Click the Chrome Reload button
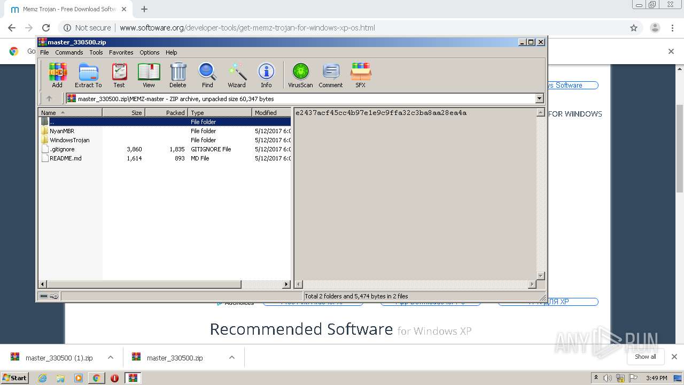The width and height of the screenshot is (684, 385). tap(46, 28)
